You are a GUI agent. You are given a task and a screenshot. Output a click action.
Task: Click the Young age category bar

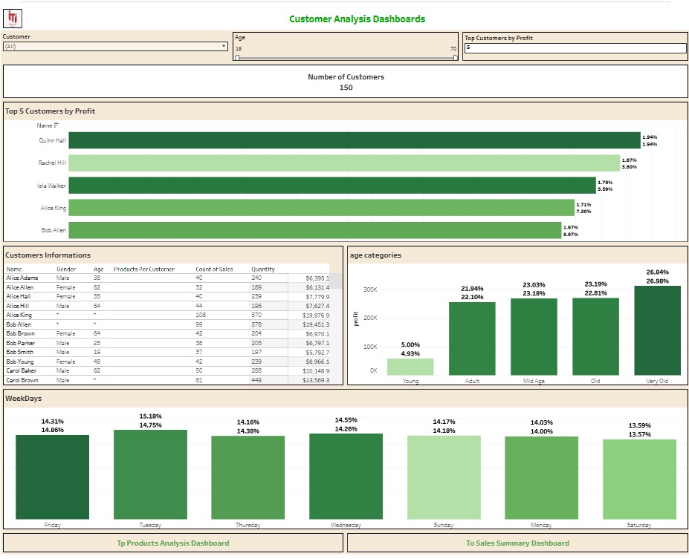[410, 367]
